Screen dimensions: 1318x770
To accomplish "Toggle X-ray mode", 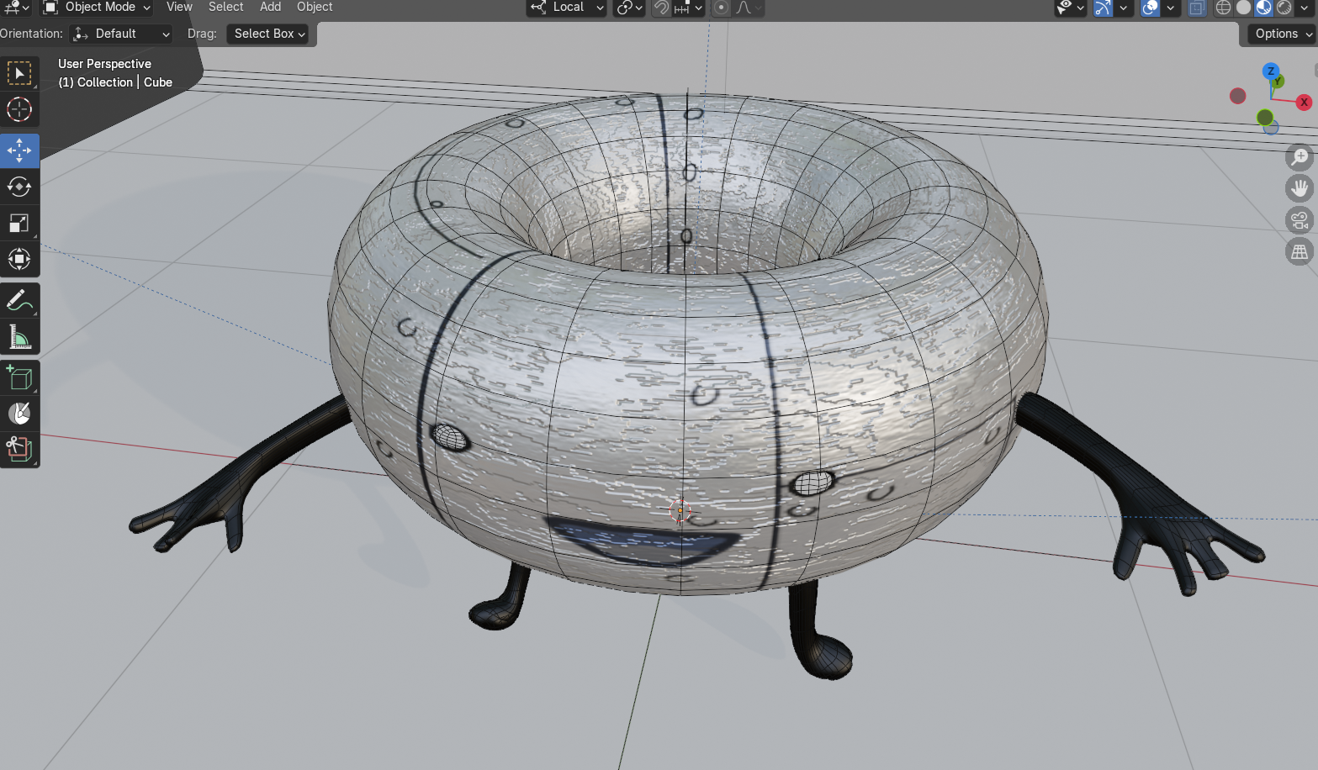I will pos(1197,8).
